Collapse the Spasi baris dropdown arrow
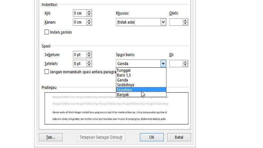 coord(163,64)
